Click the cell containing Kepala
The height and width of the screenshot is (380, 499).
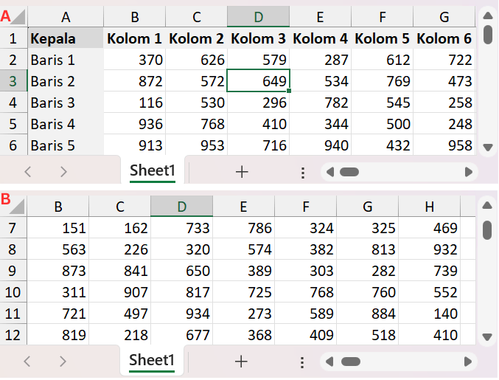click(x=66, y=39)
